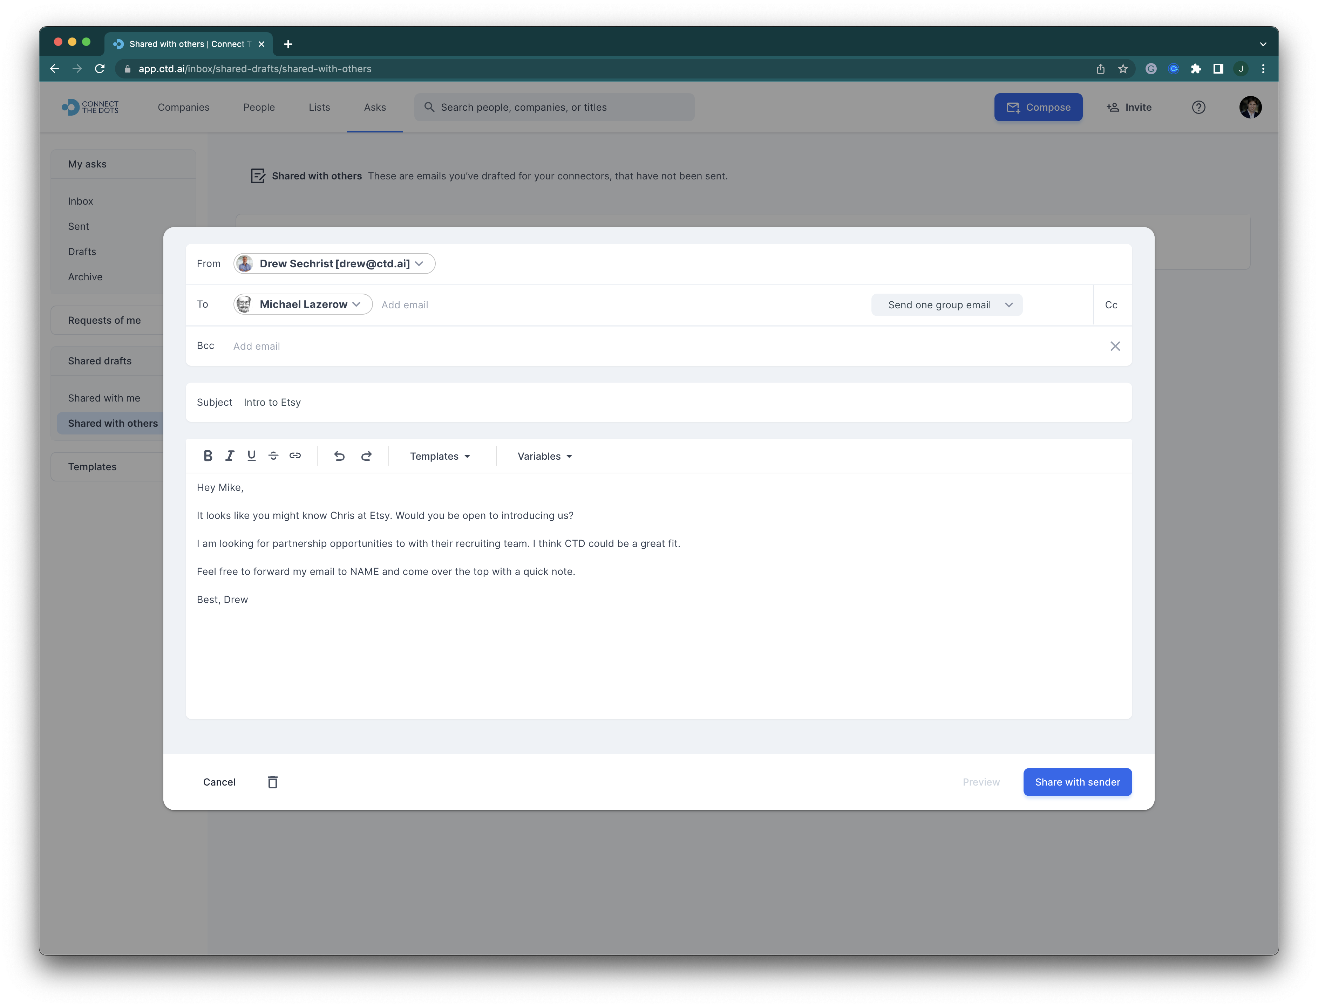The image size is (1318, 1007).
Task: Click the Share with sender button
Action: (1077, 782)
